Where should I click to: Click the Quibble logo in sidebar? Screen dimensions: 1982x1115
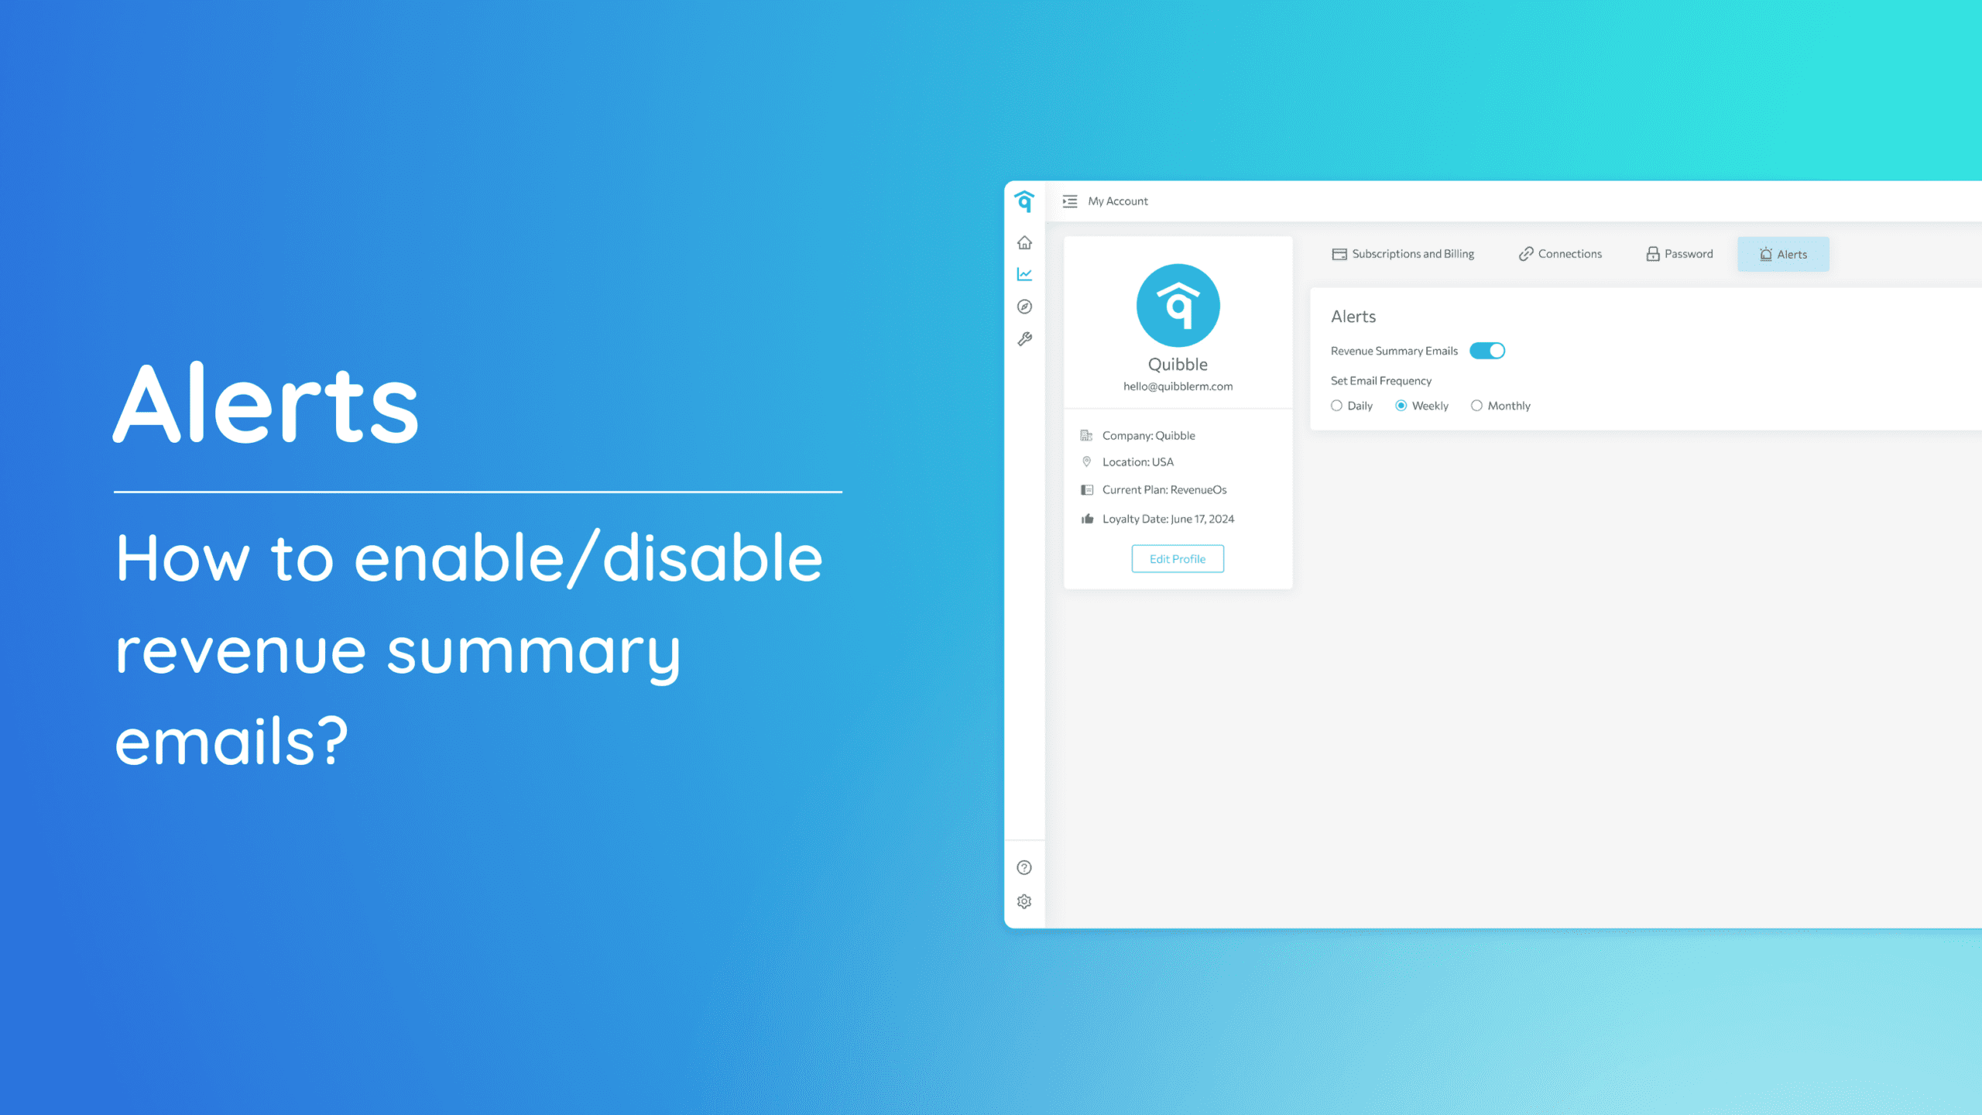point(1024,201)
